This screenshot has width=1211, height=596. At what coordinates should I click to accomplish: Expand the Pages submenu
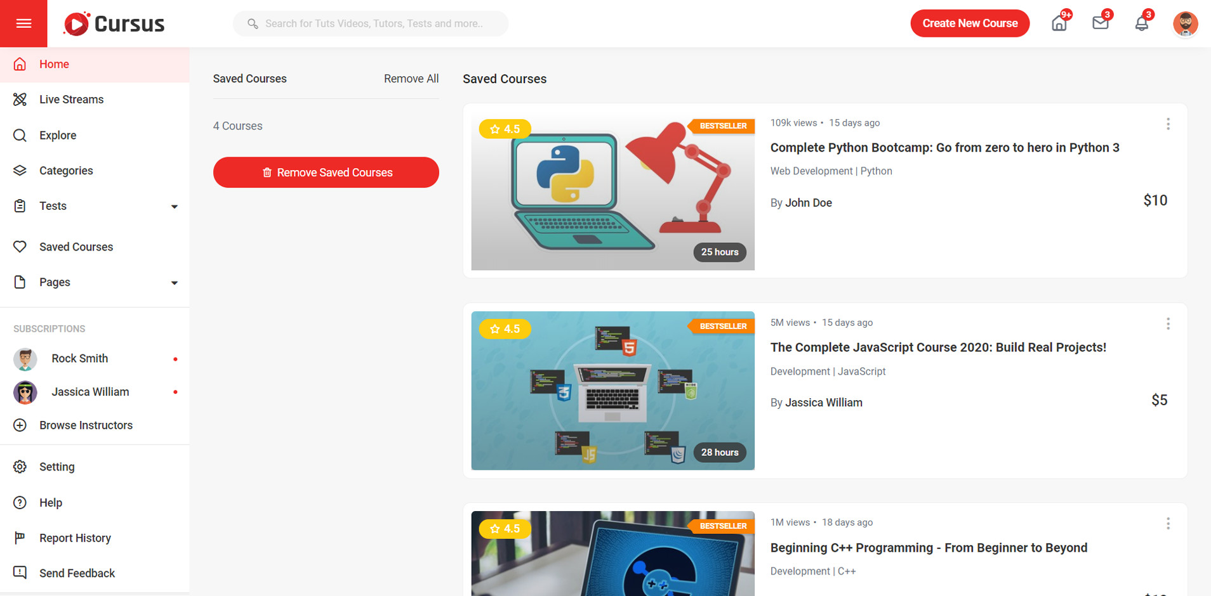[x=174, y=283]
